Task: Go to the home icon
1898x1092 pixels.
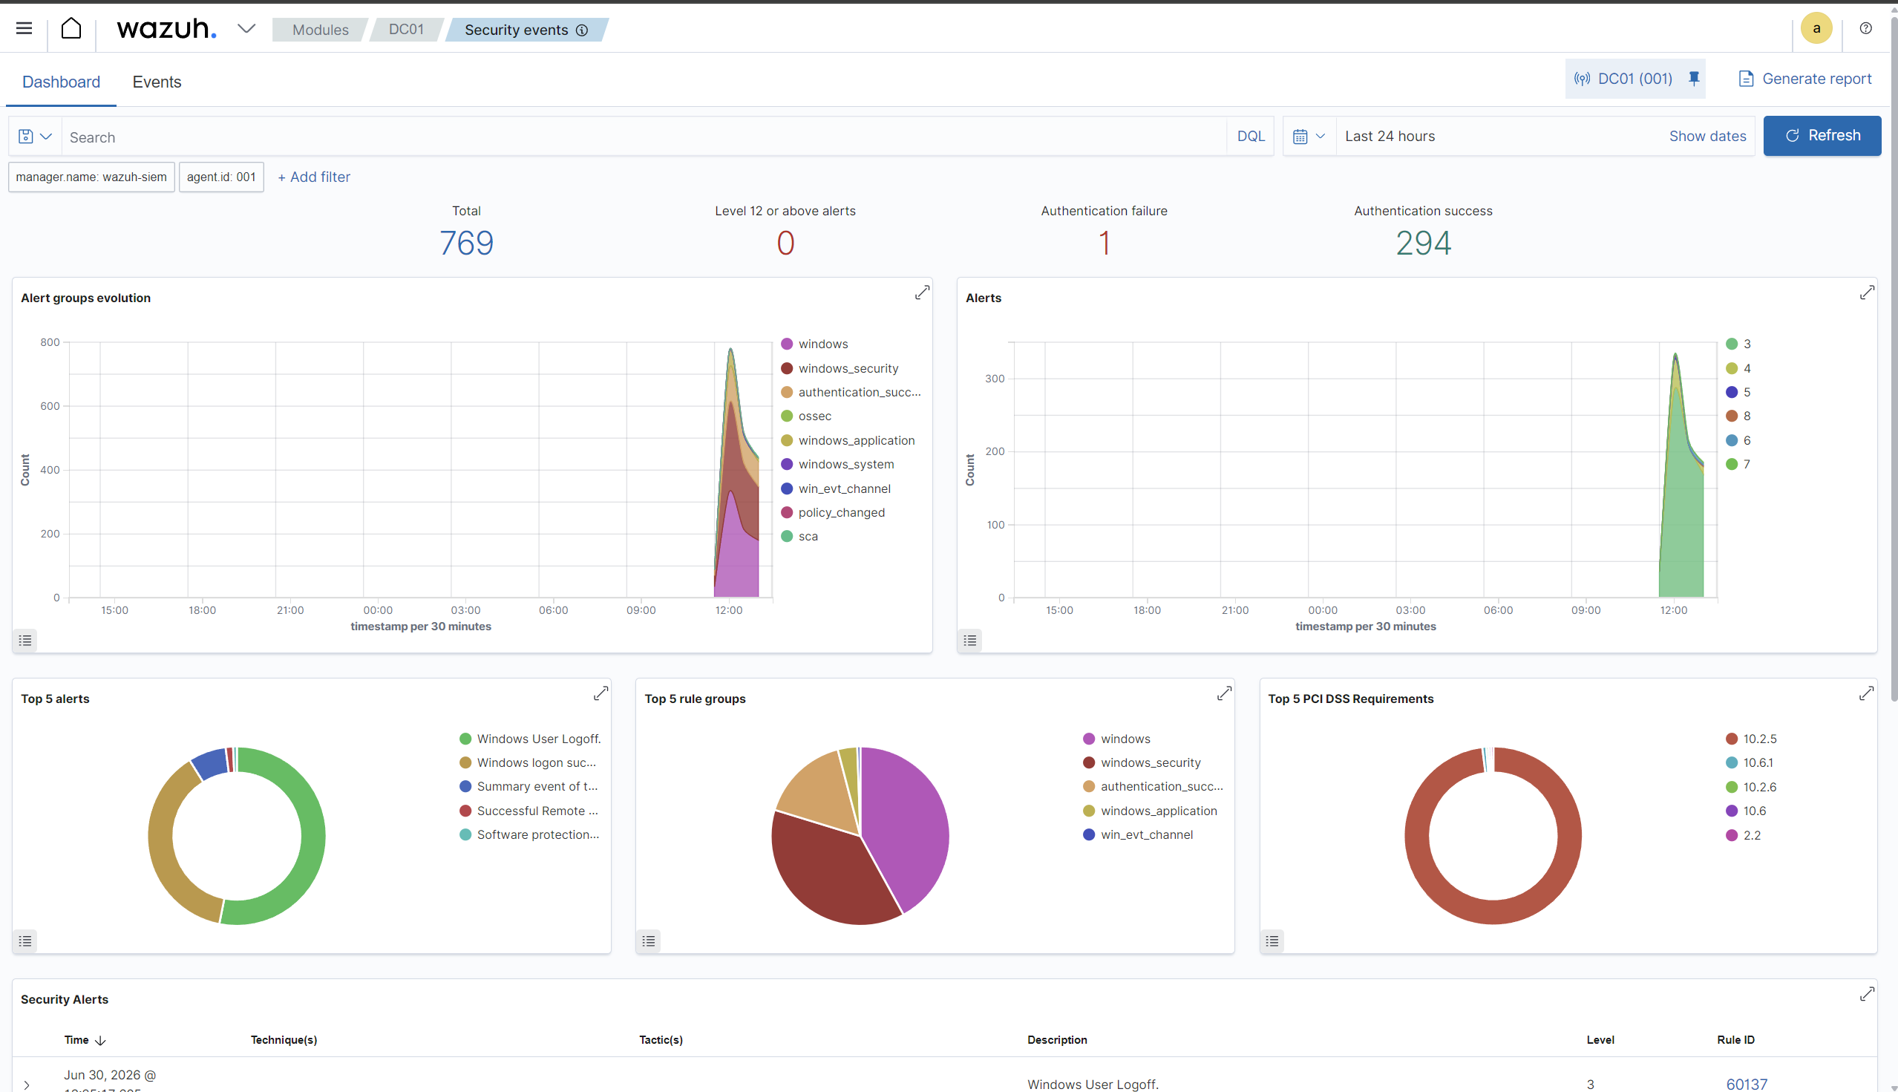Action: coord(71,28)
